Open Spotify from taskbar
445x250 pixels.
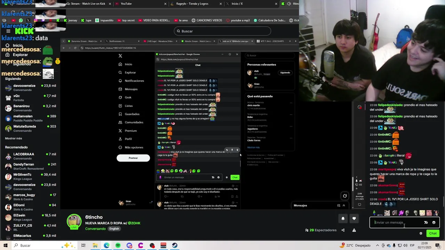tap(118, 245)
